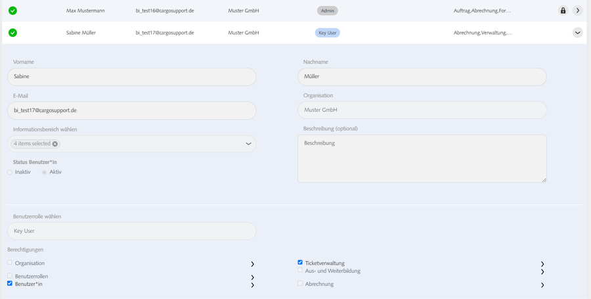Select the Inaktiv status radio button
This screenshot has width=591, height=299.
[x=10, y=172]
